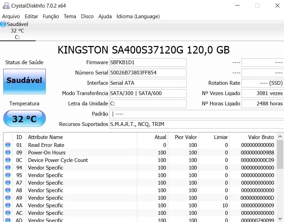This screenshot has width=284, height=222.
Task: Click the Atual column header
Action: (153, 137)
